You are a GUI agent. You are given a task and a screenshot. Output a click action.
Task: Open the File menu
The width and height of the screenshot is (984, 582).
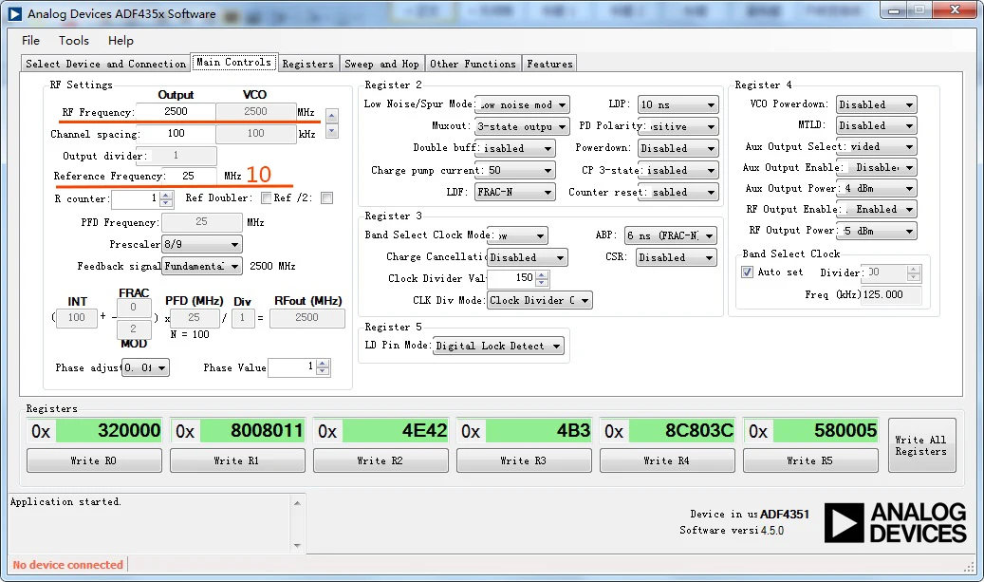(x=30, y=40)
